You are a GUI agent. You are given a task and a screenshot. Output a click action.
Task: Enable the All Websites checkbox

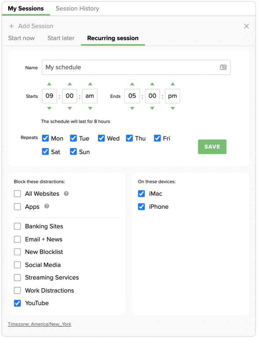[17, 194]
